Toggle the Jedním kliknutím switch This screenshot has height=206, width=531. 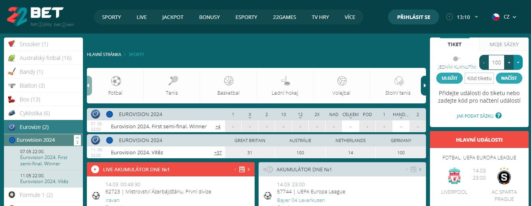click(x=457, y=59)
